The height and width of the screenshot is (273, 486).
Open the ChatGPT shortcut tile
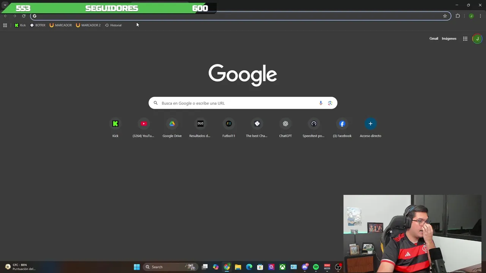(286, 128)
